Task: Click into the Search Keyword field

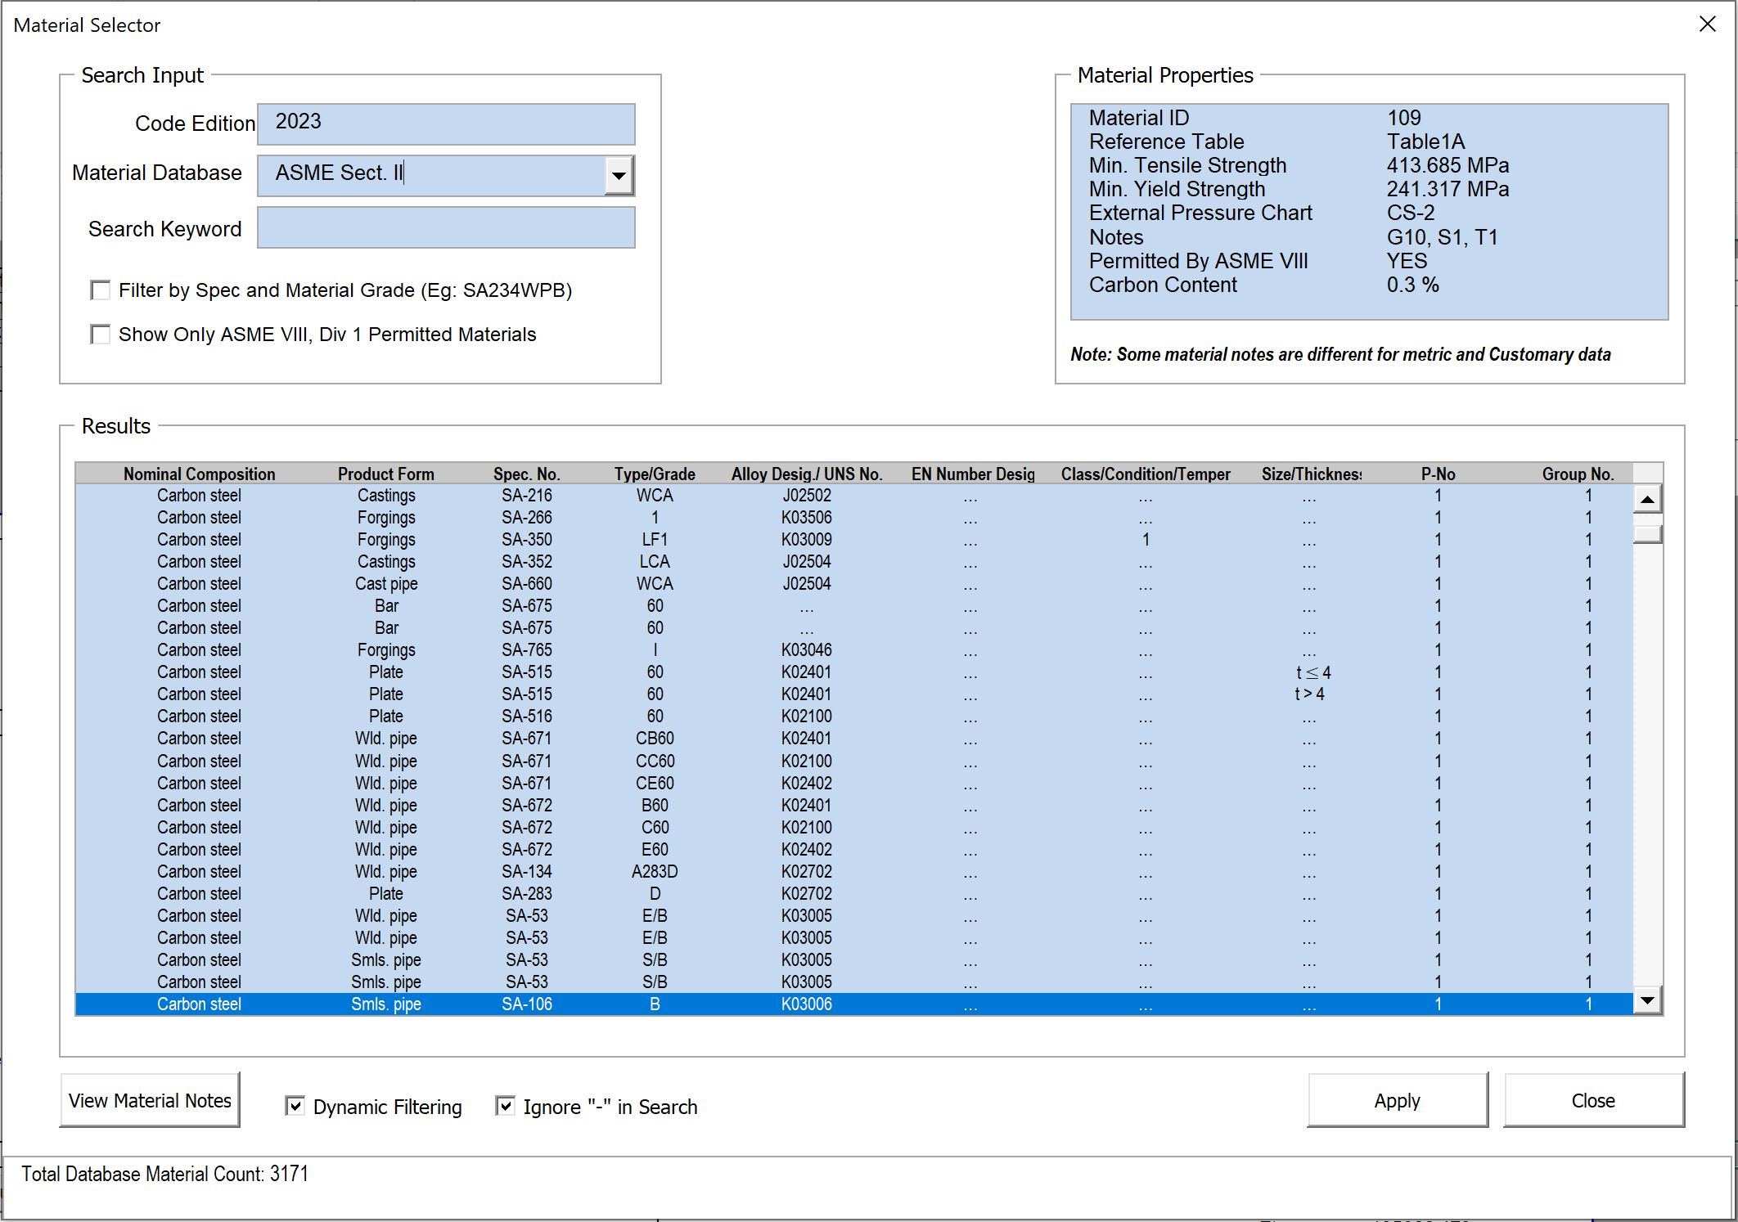Action: click(446, 227)
